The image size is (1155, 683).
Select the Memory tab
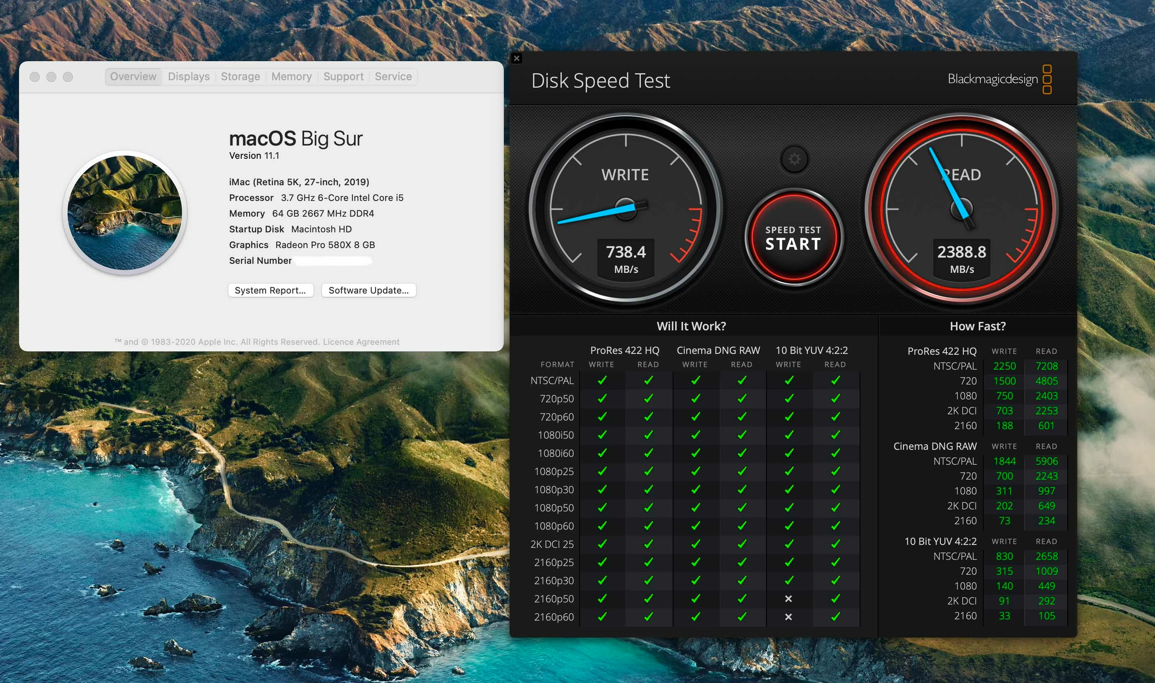[291, 76]
